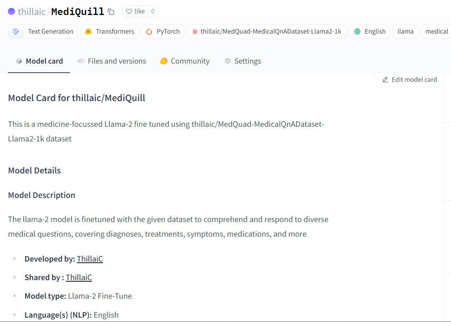Switch to the Files and versions tab
This screenshot has height=322, width=451.
click(112, 61)
